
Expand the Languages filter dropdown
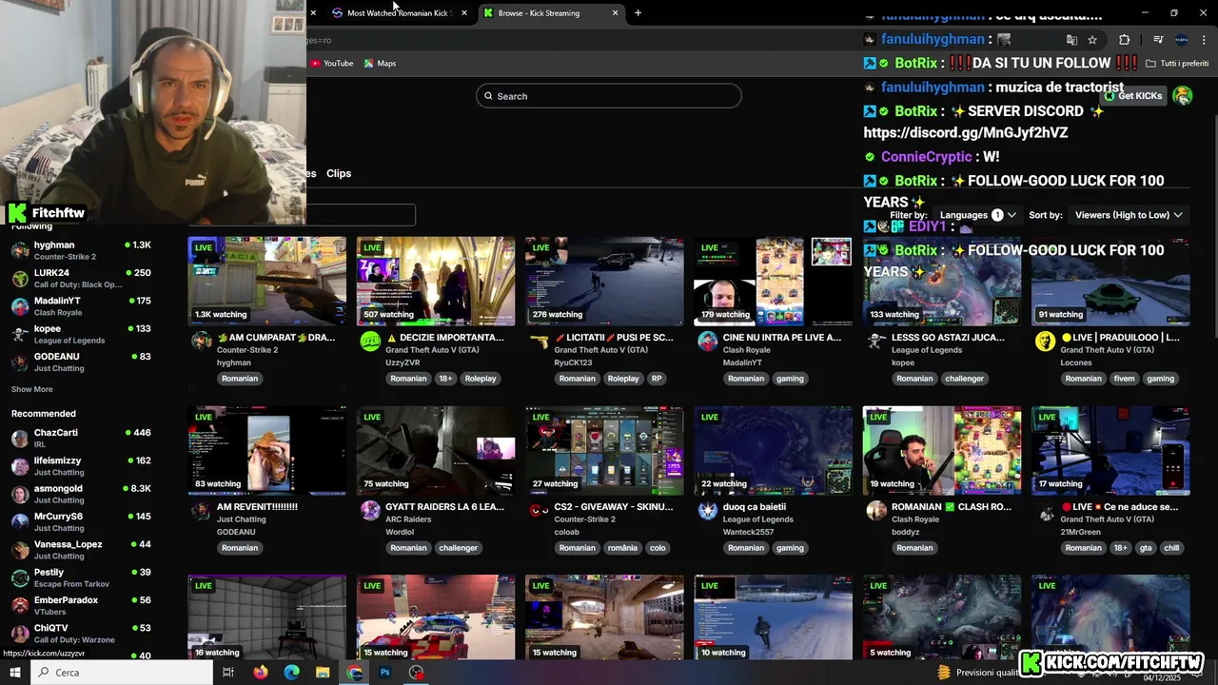978,215
